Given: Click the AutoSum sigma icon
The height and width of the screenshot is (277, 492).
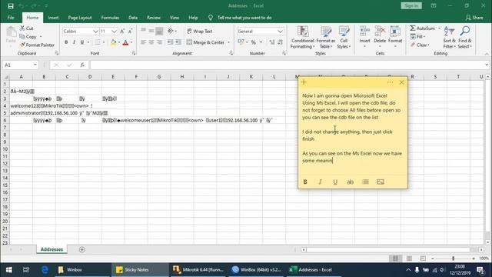Looking at the screenshot, I should pyautogui.click(x=413, y=28).
